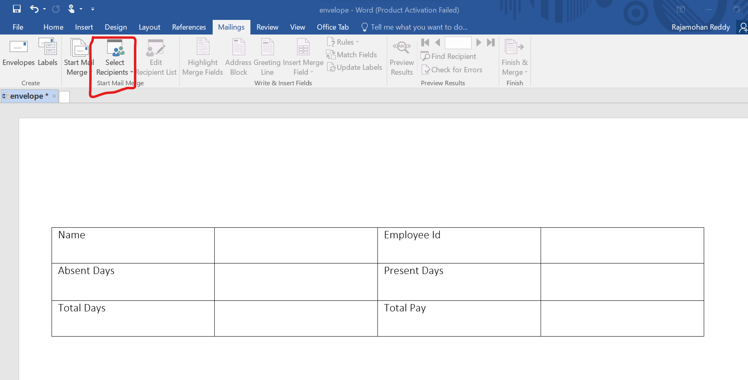
Task: Go to the first record arrow
Action: tap(425, 42)
